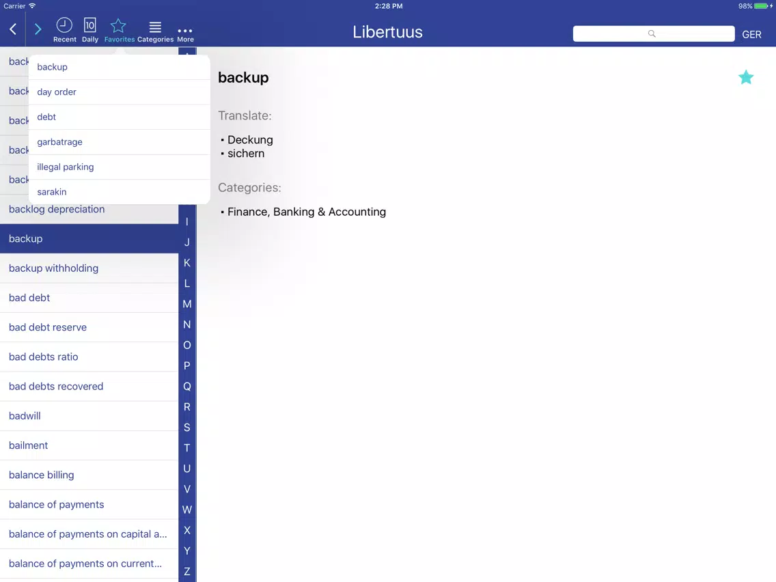Open backlog depreciation entry

click(x=89, y=209)
